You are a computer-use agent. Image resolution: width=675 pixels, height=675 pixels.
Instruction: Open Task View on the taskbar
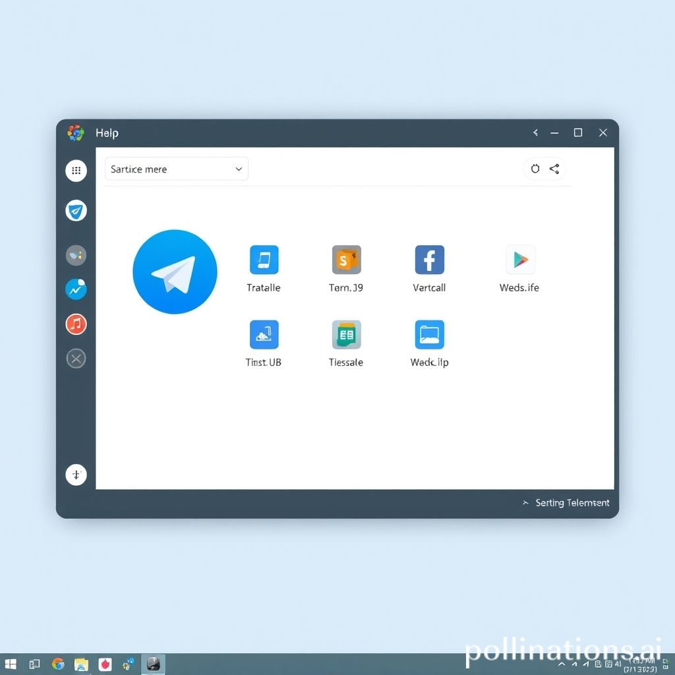34,664
